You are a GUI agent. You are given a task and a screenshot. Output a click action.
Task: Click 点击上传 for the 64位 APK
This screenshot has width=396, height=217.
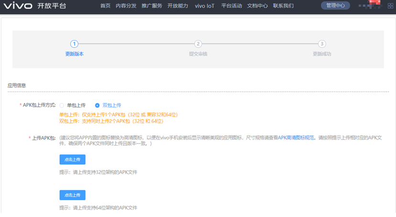pos(73,195)
